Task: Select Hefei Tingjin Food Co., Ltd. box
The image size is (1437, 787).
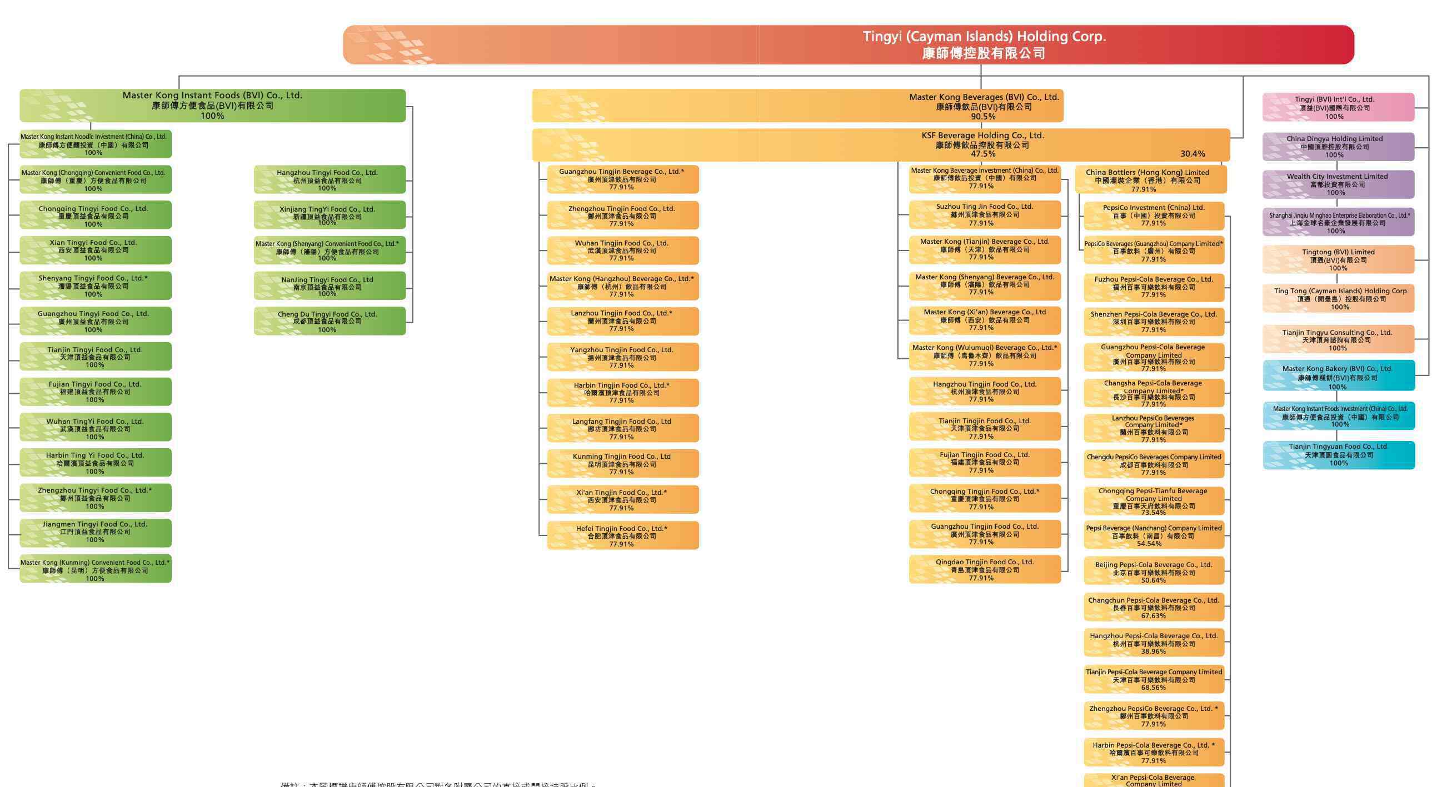Action: point(623,535)
